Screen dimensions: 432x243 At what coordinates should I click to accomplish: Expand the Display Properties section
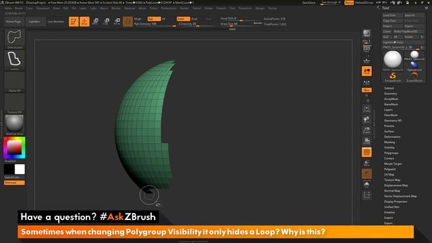396,202
